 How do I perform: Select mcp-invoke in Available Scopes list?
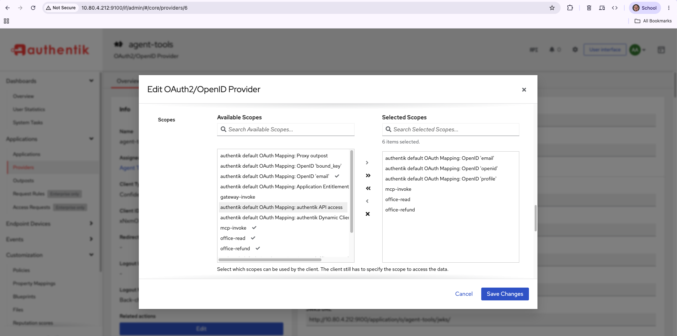283,228
